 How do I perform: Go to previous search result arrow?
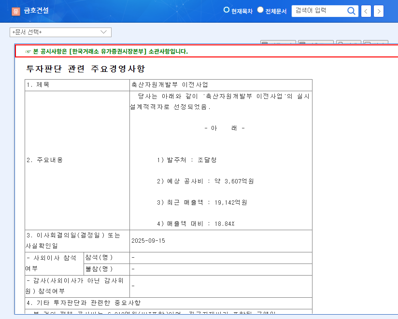(x=366, y=11)
